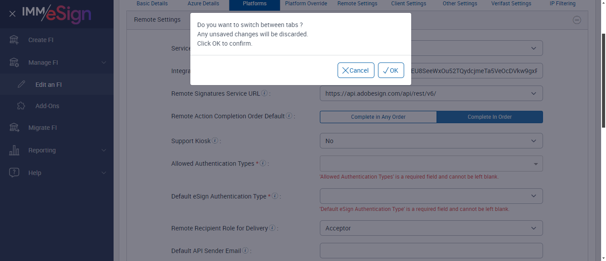The width and height of the screenshot is (606, 261).
Task: Open Remote Recipient Role for Delivery dropdown
Action: click(431, 228)
